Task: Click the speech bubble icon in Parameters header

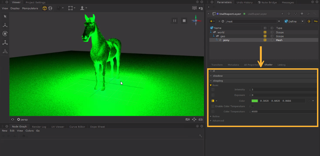Action: pyautogui.click(x=302, y=14)
